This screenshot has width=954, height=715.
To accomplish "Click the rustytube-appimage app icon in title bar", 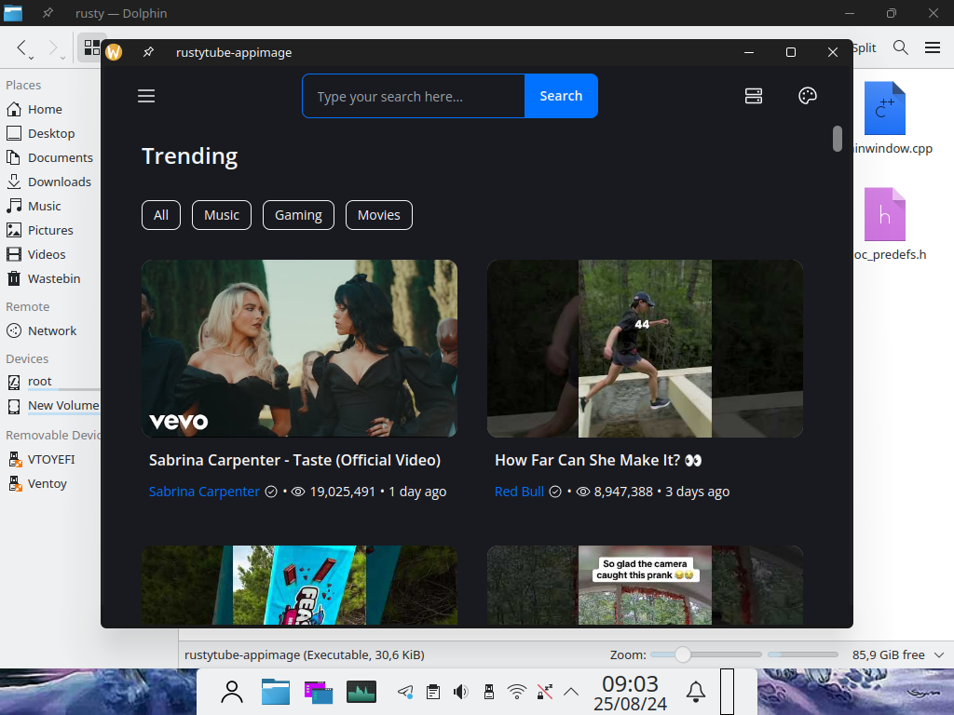I will [x=114, y=52].
